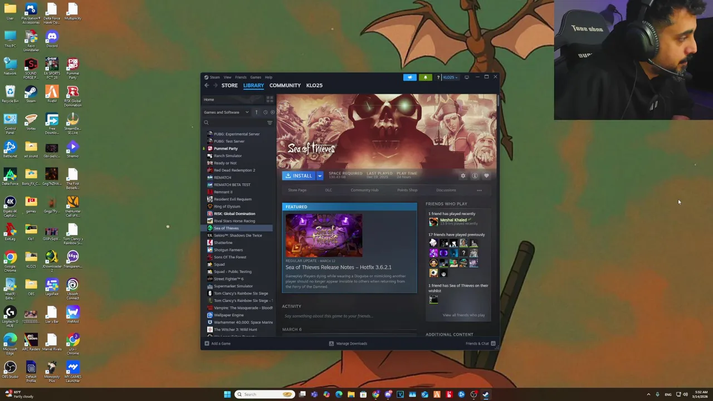713x401 pixels.
Task: Select Supermarket Simulator in library list
Action: coord(233,286)
